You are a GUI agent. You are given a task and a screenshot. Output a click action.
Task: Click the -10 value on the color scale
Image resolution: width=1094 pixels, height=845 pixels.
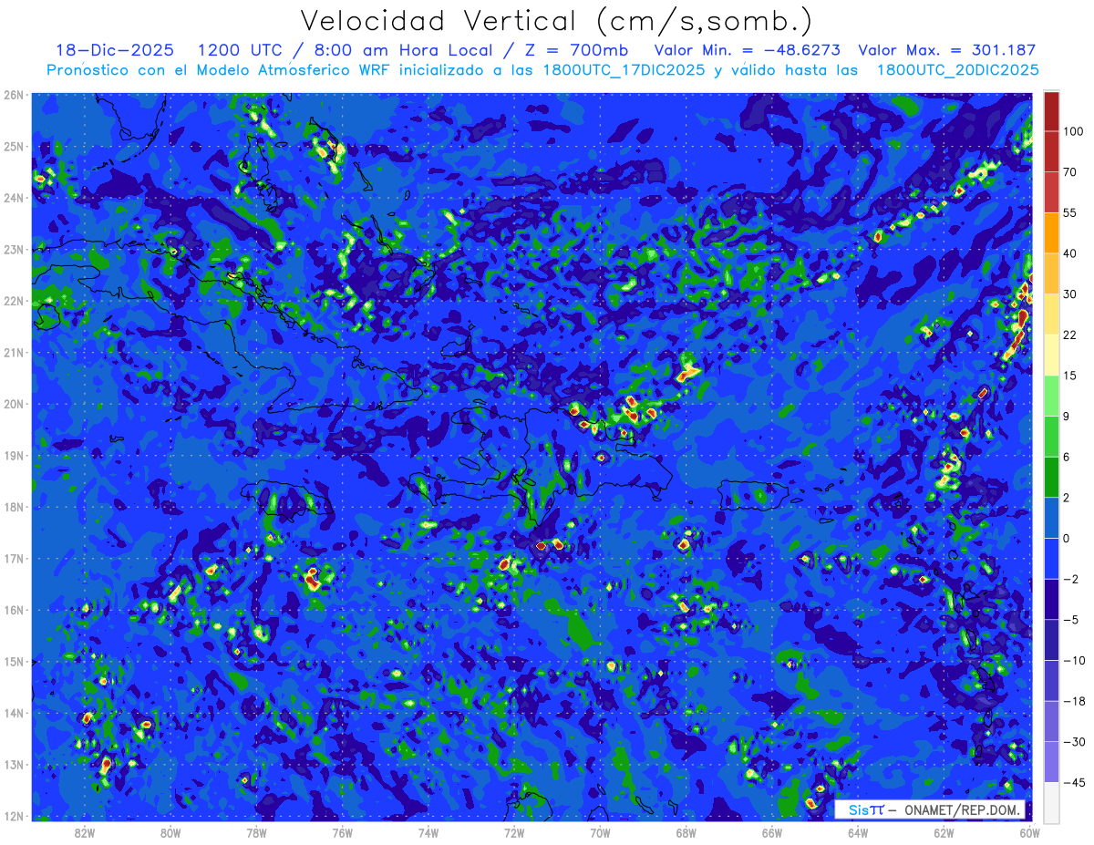click(1073, 660)
